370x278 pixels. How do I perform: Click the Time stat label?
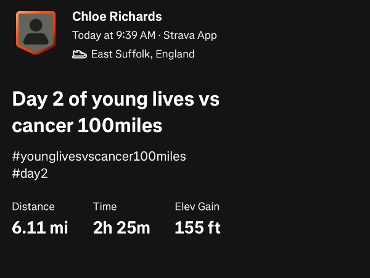tap(105, 207)
